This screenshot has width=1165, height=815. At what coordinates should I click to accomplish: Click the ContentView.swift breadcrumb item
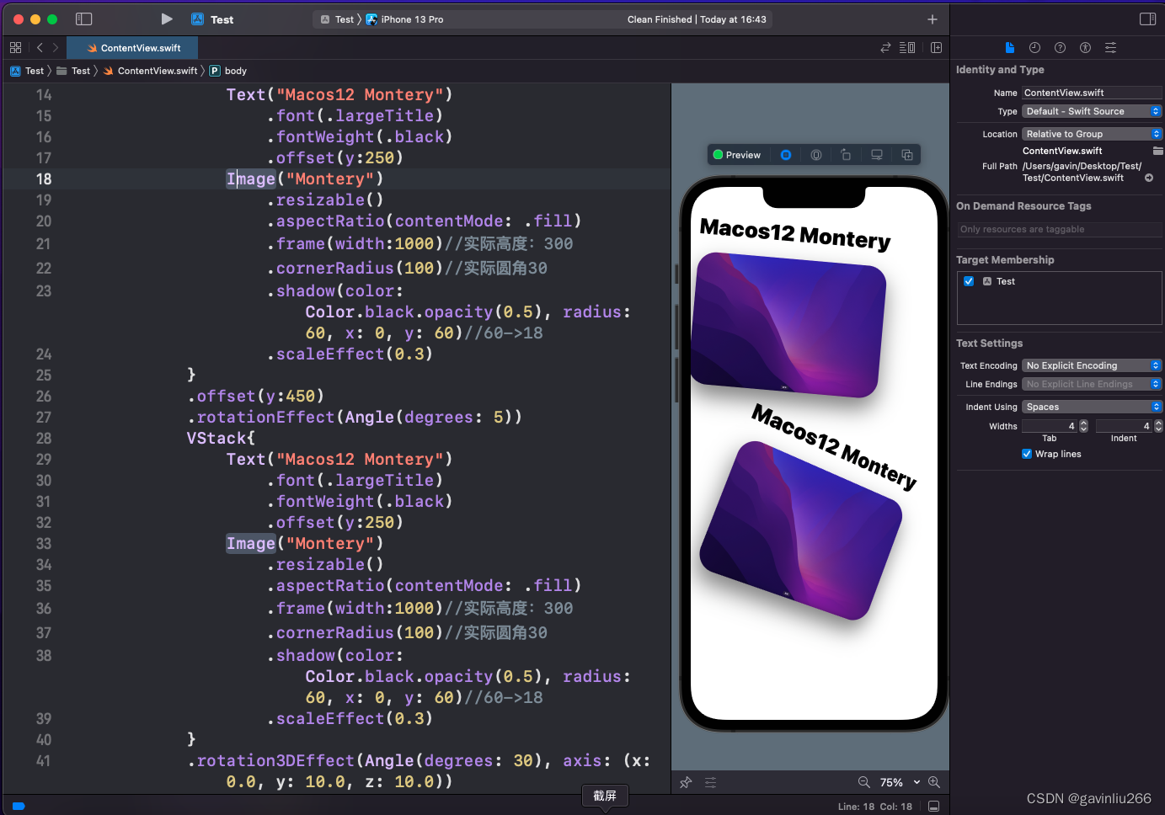point(151,71)
